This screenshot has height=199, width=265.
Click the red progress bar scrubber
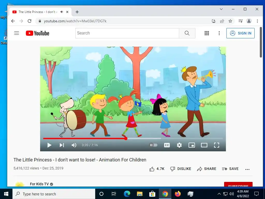click(126, 138)
